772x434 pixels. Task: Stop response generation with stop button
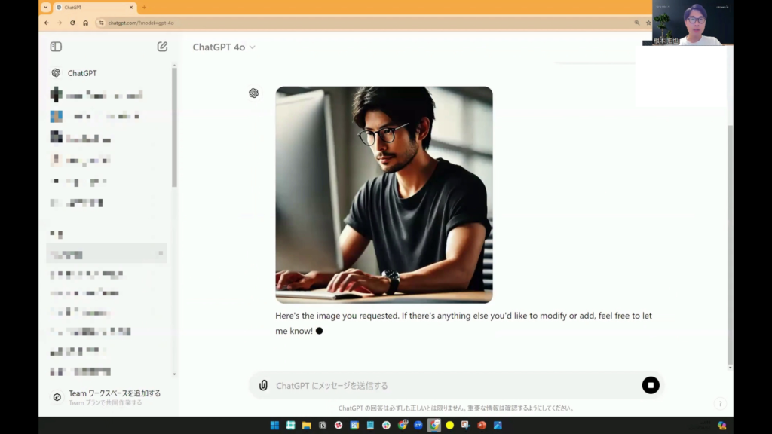[x=650, y=385]
